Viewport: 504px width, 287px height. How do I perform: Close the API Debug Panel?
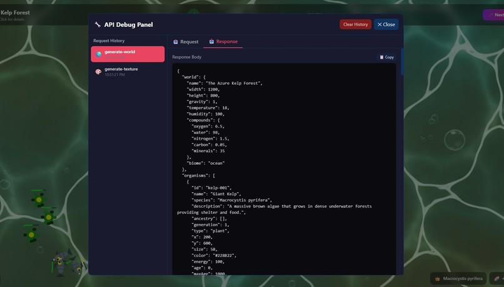386,24
